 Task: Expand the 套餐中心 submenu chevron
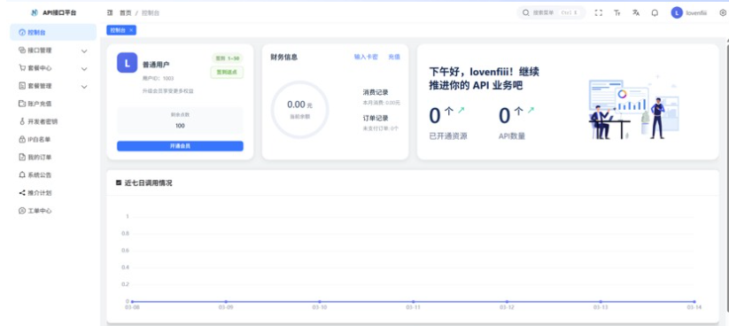coord(84,69)
